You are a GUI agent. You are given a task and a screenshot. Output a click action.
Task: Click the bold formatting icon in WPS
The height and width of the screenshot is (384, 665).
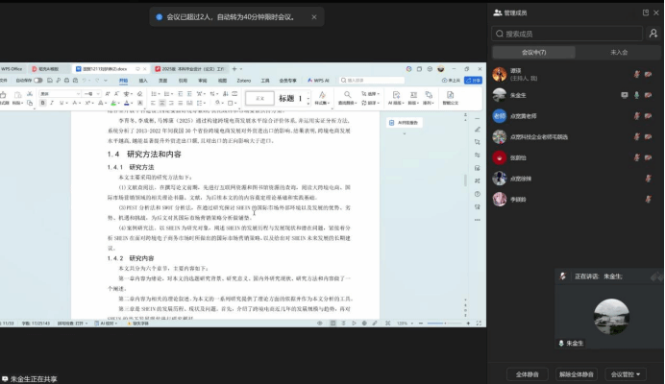(42, 102)
